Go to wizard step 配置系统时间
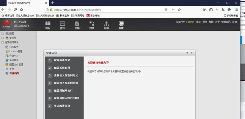This screenshot has height=119, width=245. [62, 68]
